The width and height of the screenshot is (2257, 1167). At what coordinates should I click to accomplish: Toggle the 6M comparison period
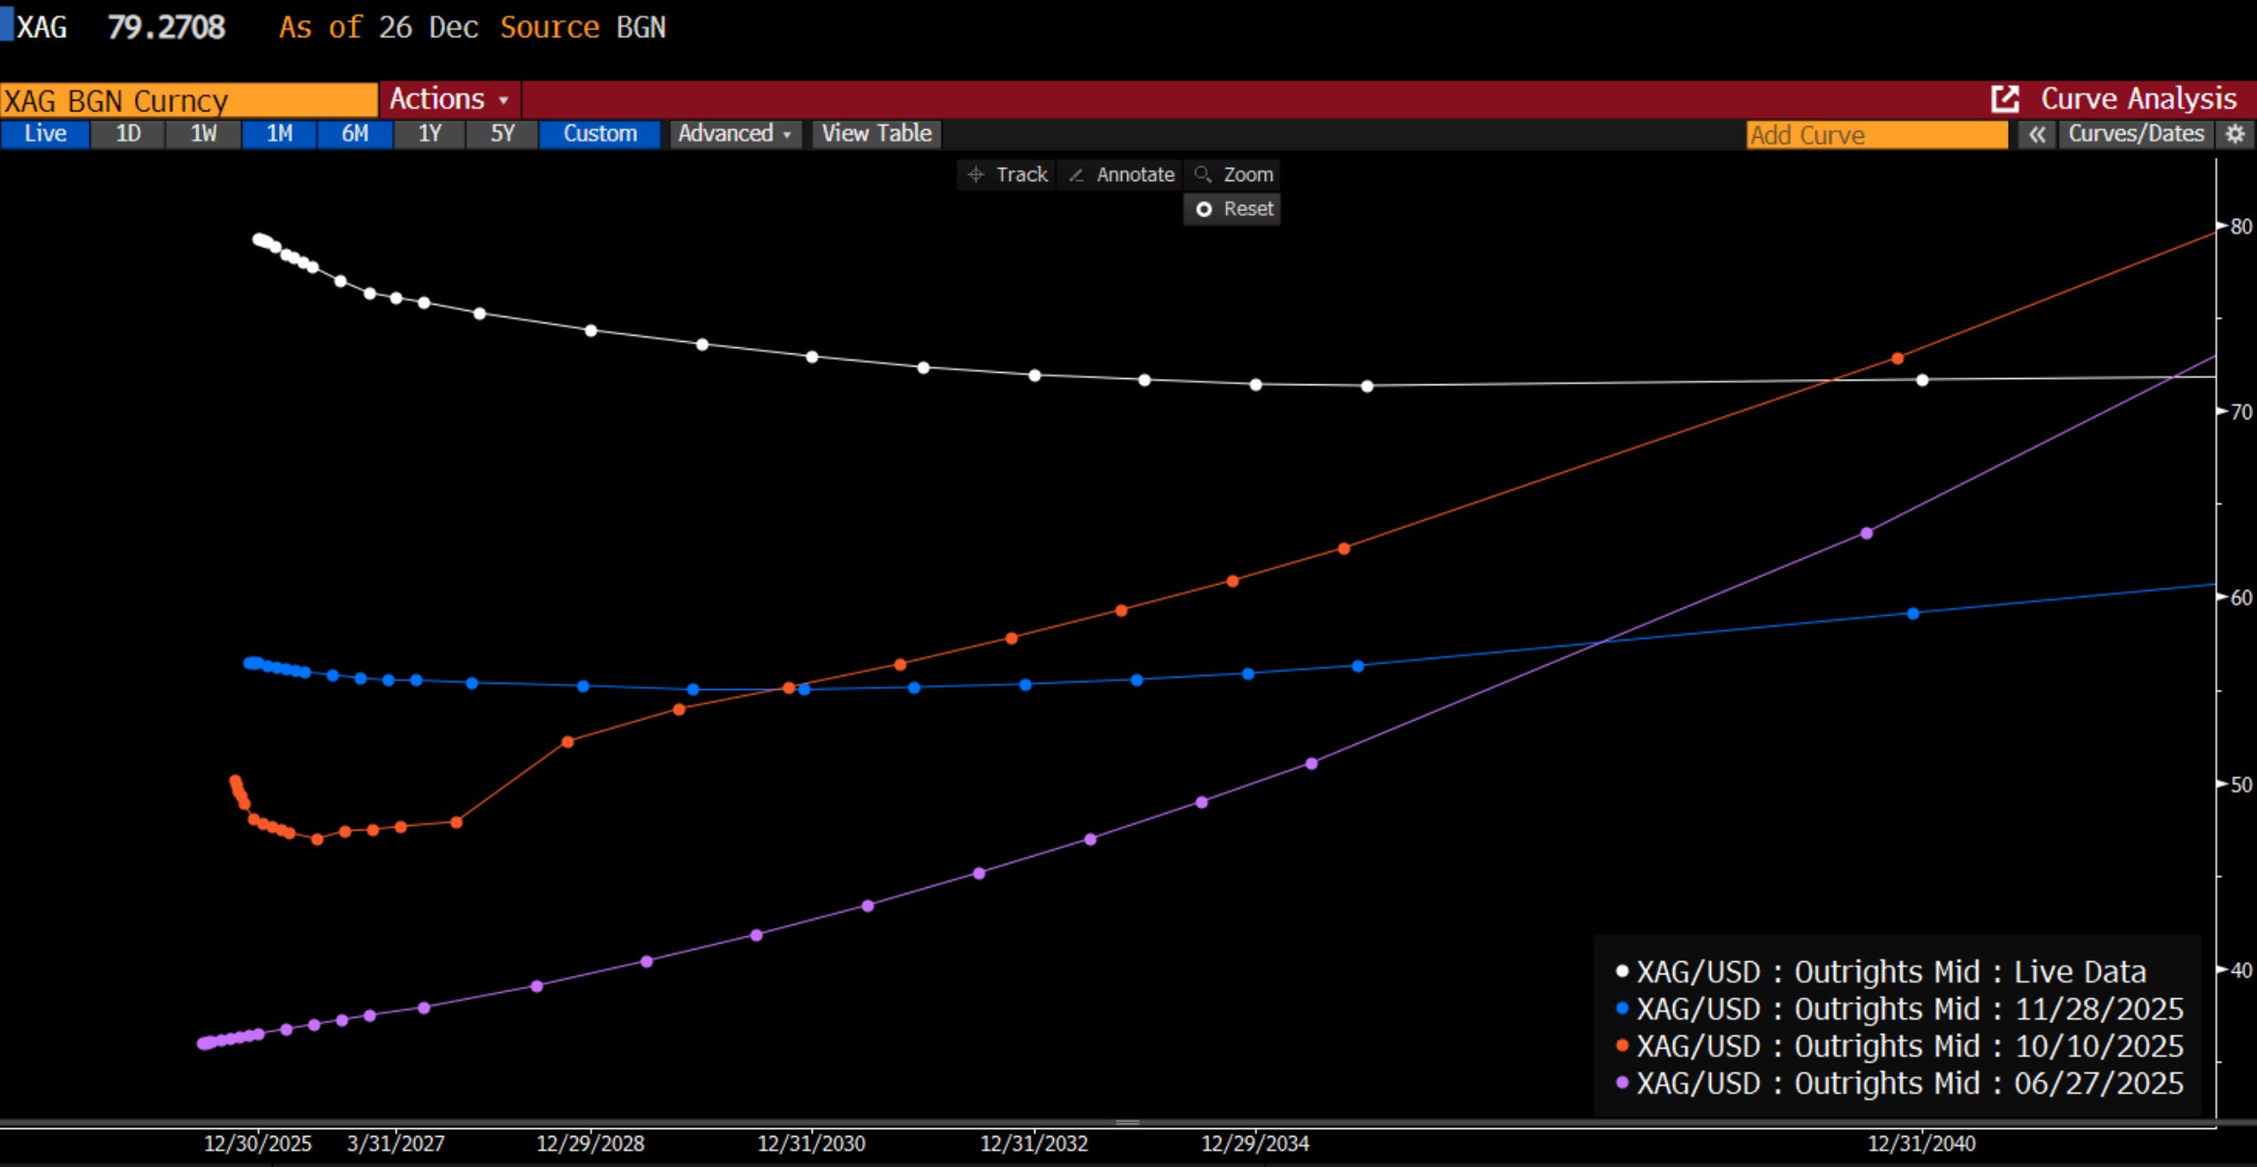coord(355,134)
